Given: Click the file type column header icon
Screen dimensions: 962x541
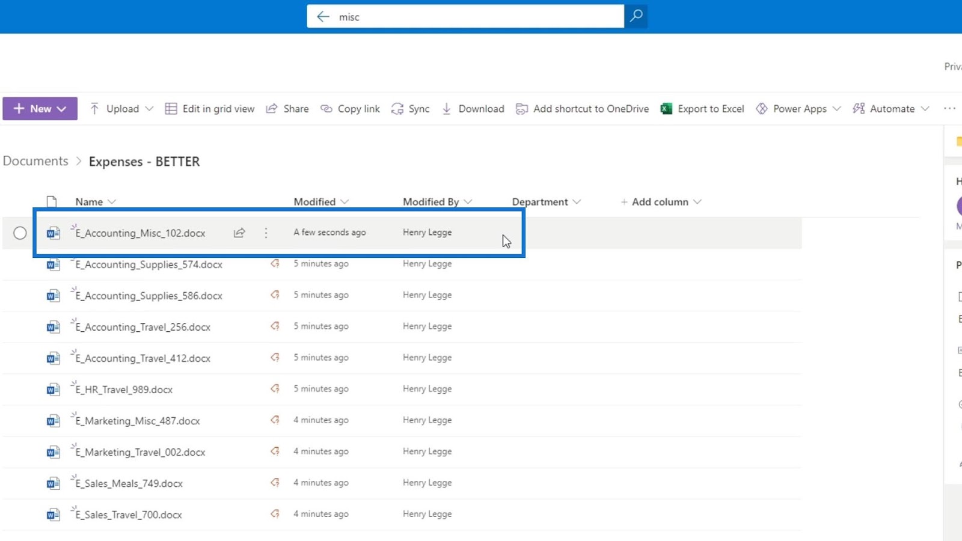Looking at the screenshot, I should [52, 201].
